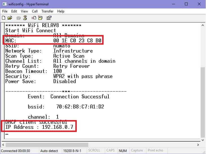Viewport: 206px width, 154px height.
Task: Click the horizontal scrollbar left arrow
Action: (3, 145)
